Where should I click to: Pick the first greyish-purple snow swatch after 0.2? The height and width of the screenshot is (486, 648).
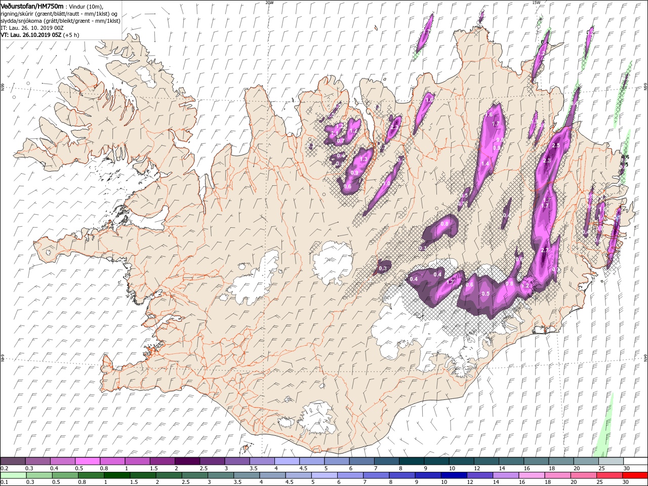point(13,461)
